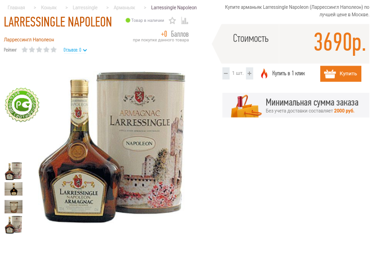Rate the product with the fifth star
The image size is (373, 258).
[54, 50]
